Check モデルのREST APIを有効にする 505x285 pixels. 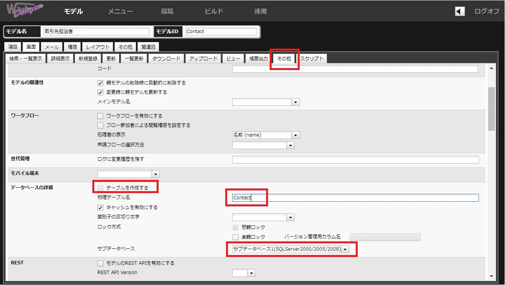100,263
